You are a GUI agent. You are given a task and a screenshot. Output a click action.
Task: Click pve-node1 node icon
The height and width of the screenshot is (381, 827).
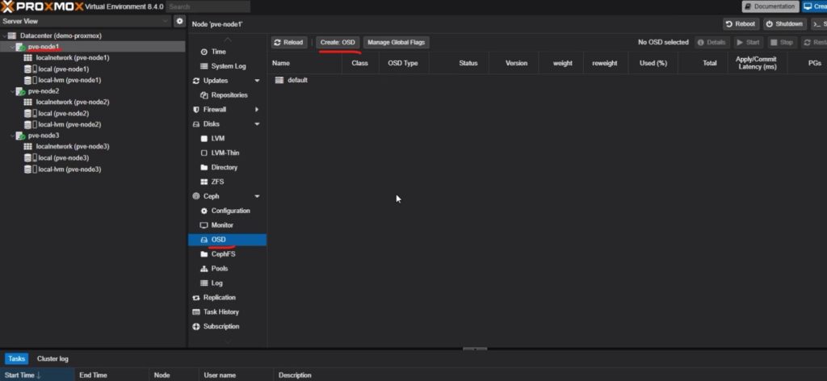(x=20, y=47)
